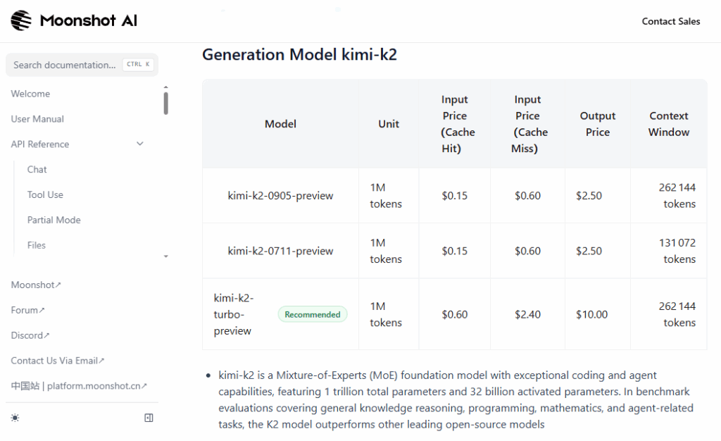The image size is (721, 441).
Task: Open the Files reference page
Action: pyautogui.click(x=37, y=246)
